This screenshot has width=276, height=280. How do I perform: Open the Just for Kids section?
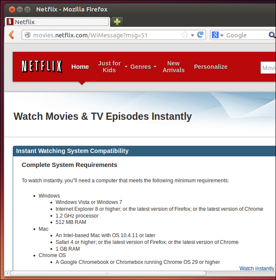click(x=110, y=67)
